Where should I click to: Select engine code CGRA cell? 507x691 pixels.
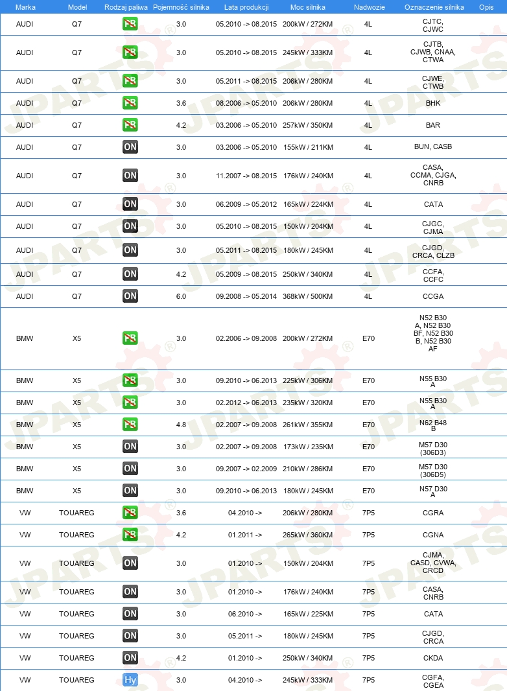coord(433,513)
